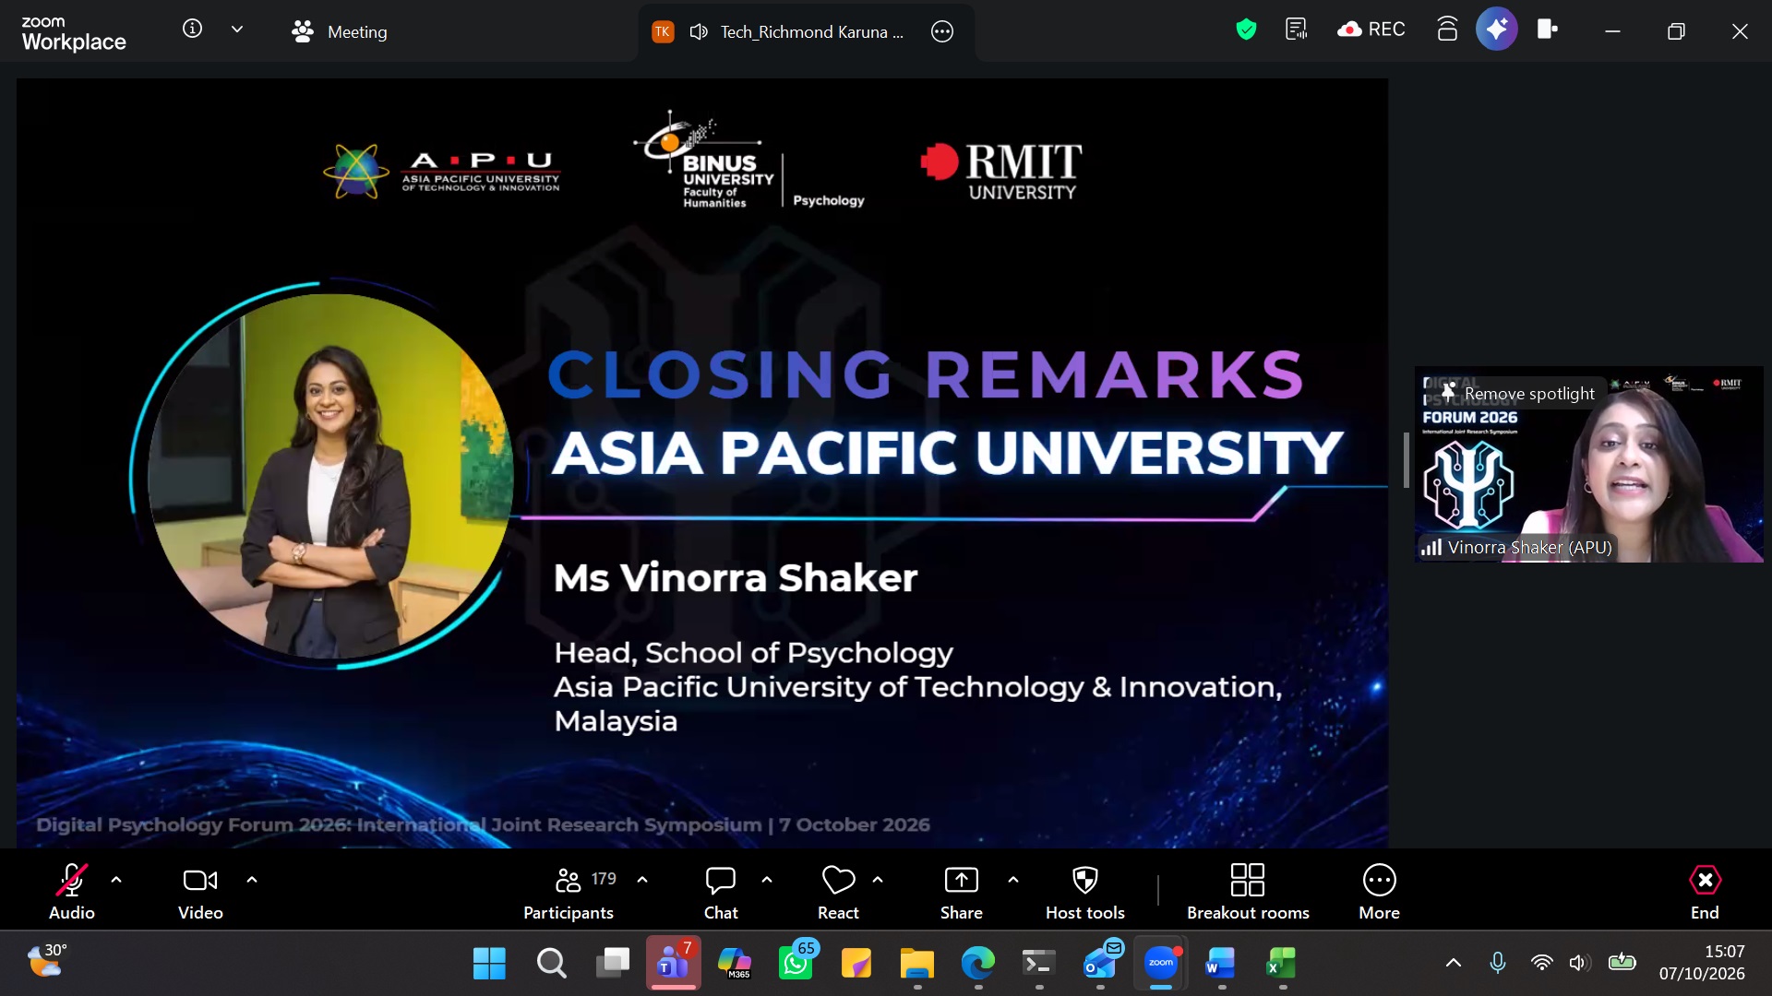Open meeting information icon
1772x996 pixels.
coord(192,30)
